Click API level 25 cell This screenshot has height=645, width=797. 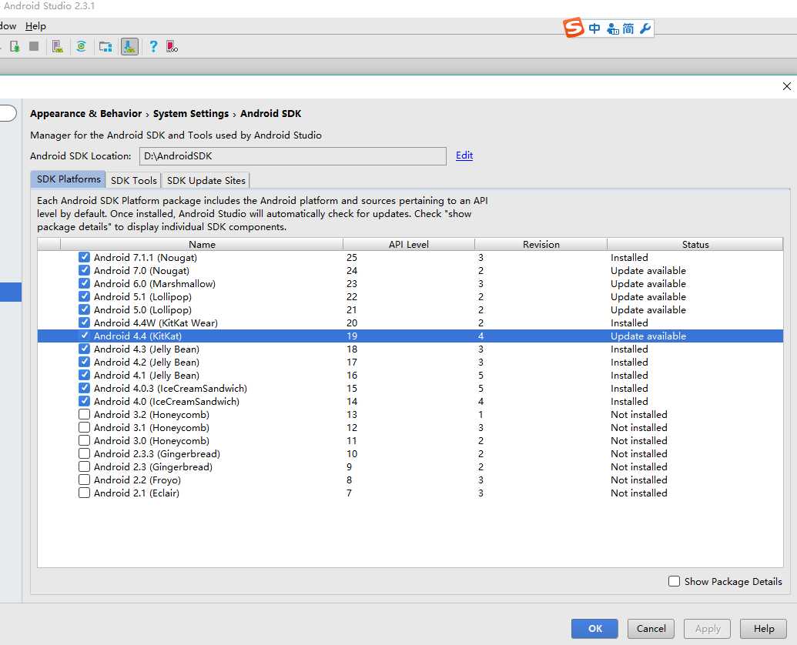click(352, 258)
